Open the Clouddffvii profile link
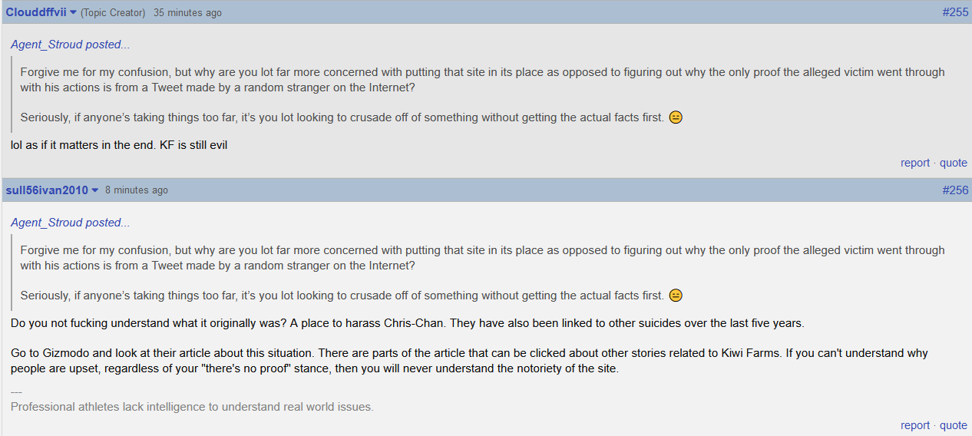Screen dimensions: 972x436 click(36, 12)
